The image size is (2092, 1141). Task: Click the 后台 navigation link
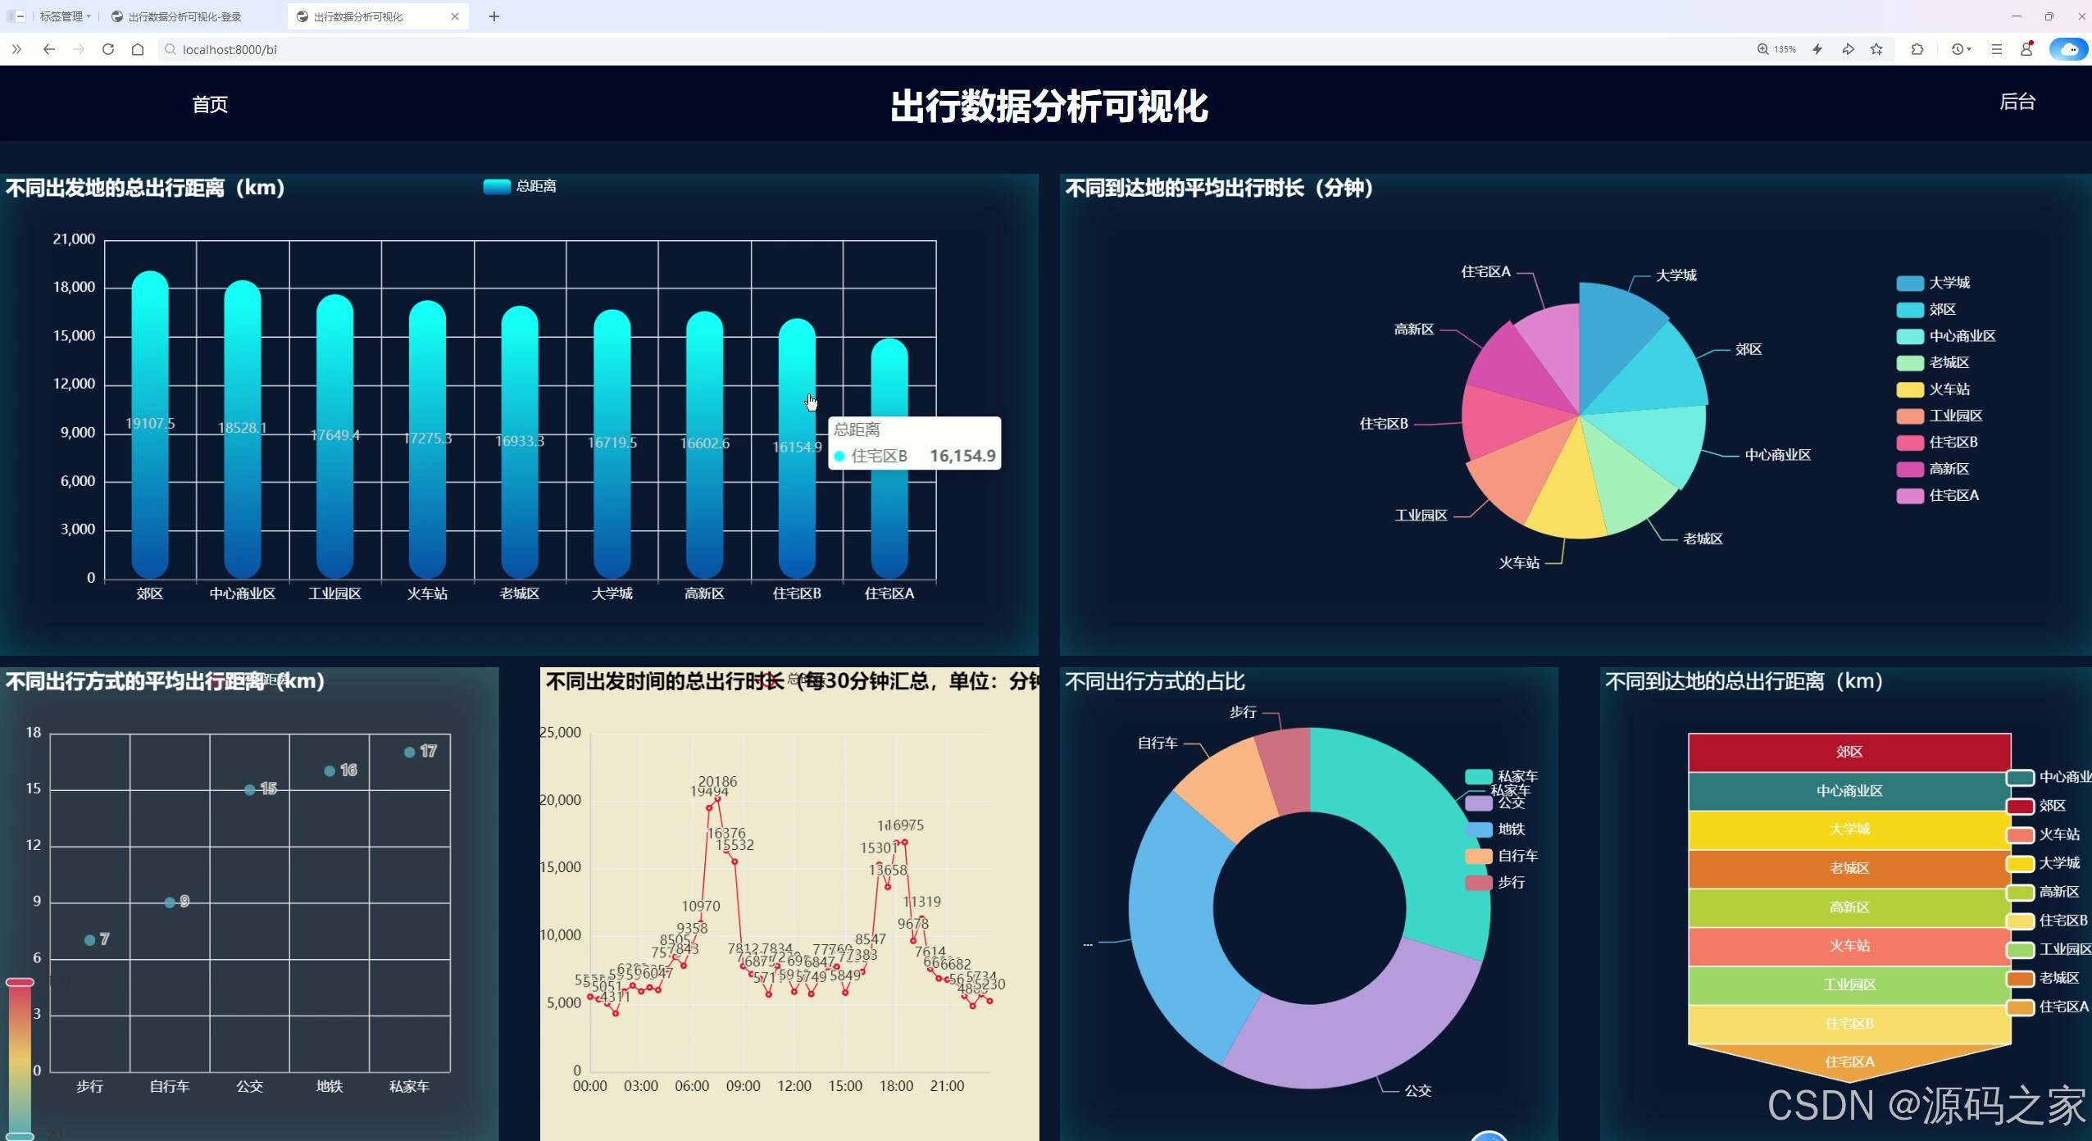pos(2017,102)
